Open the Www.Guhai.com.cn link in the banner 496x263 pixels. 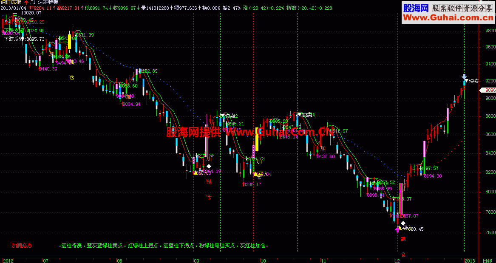[x=448, y=18]
